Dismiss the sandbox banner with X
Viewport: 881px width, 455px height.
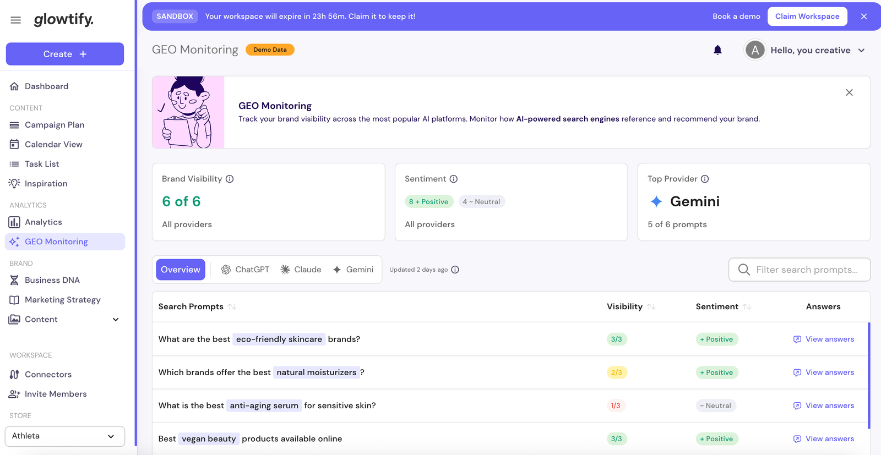point(864,17)
